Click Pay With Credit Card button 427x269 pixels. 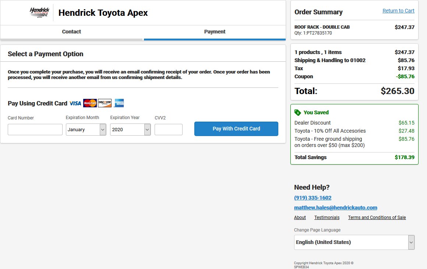click(x=236, y=129)
